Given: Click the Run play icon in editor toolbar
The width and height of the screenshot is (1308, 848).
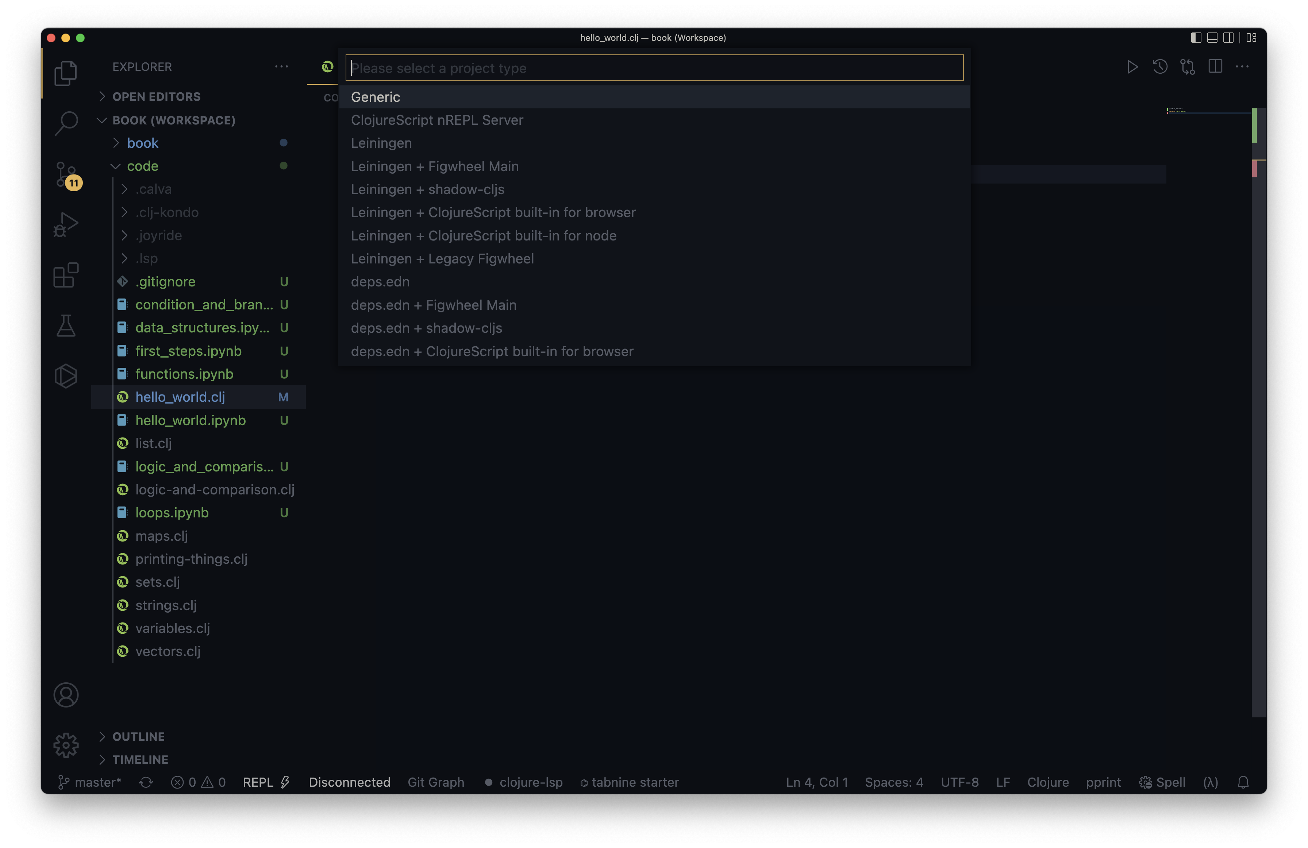Looking at the screenshot, I should (1132, 67).
